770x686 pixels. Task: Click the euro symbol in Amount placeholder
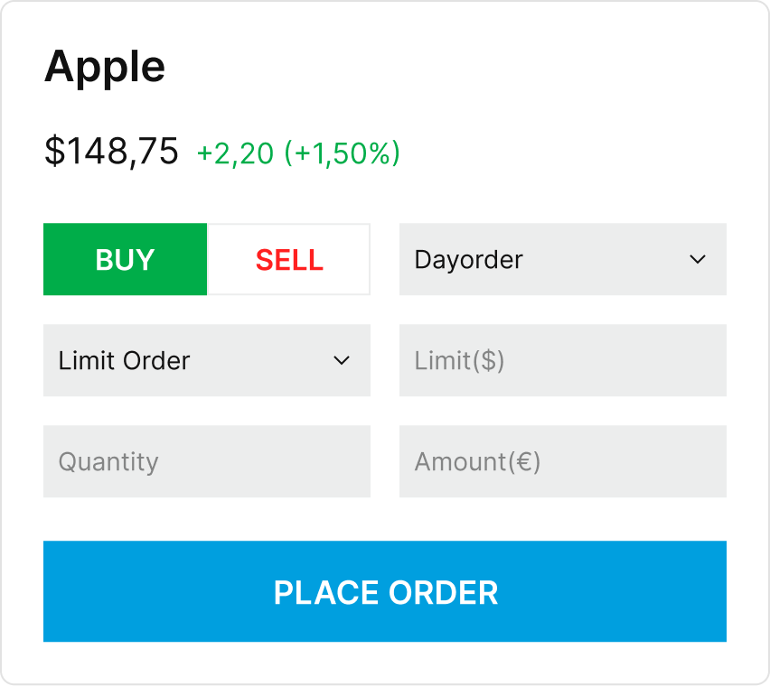click(524, 462)
